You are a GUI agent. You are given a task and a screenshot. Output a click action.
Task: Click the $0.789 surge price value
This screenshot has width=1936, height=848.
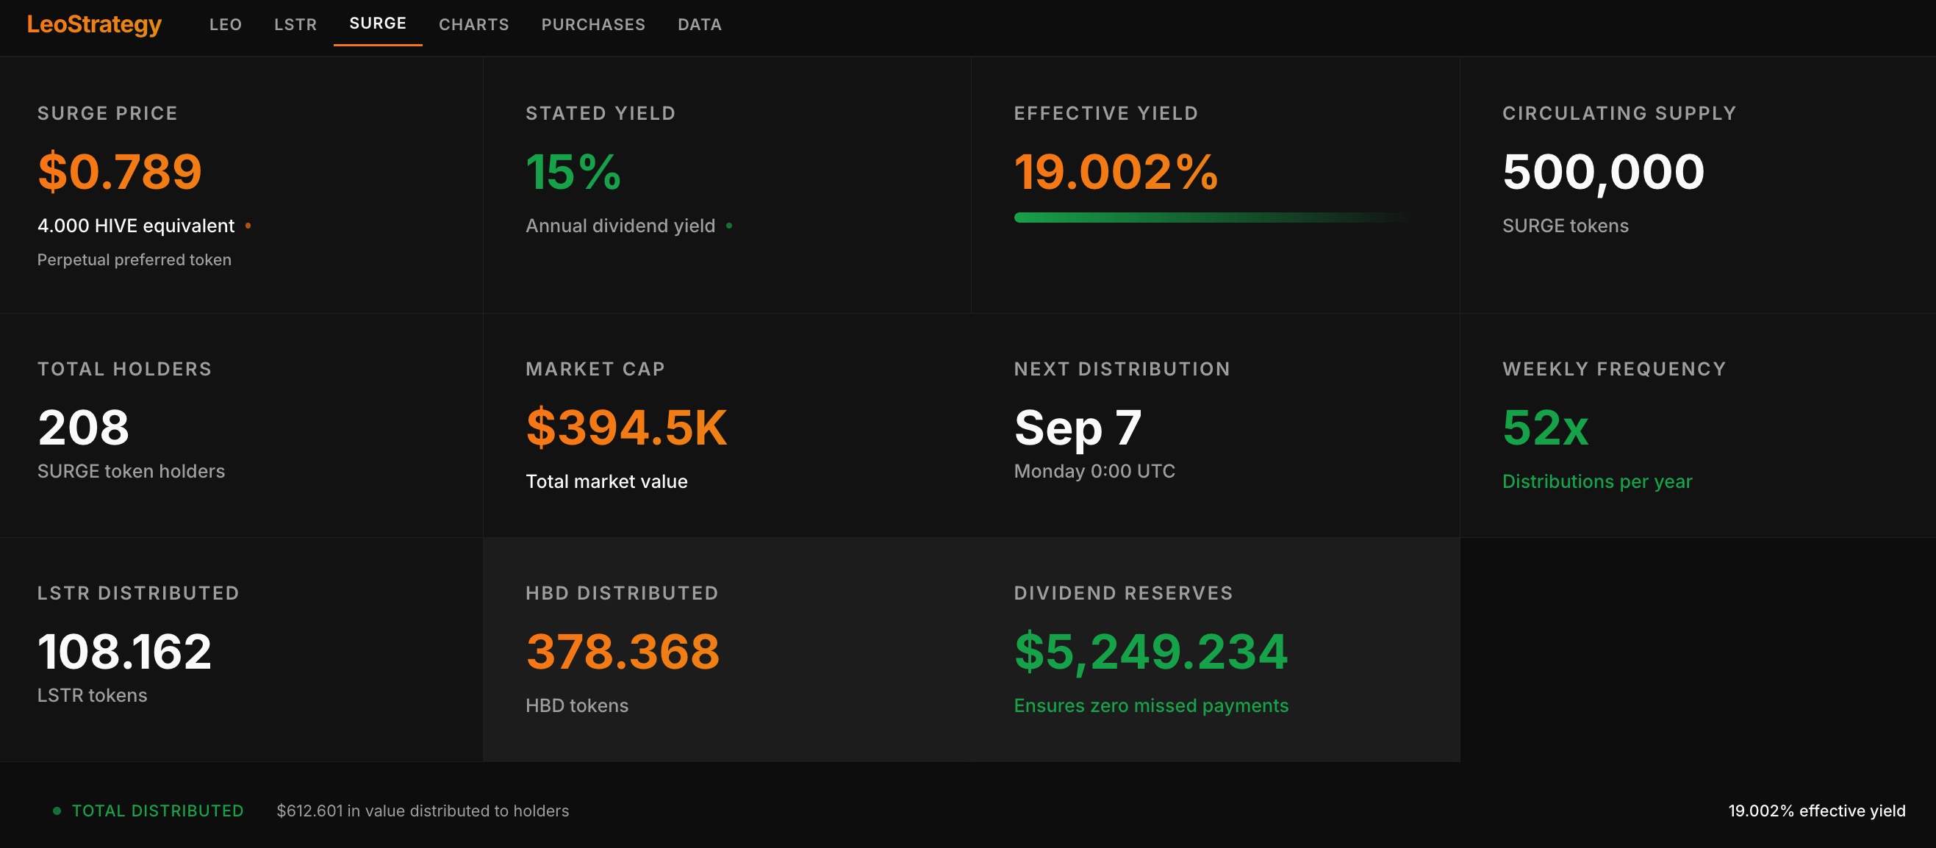point(121,171)
